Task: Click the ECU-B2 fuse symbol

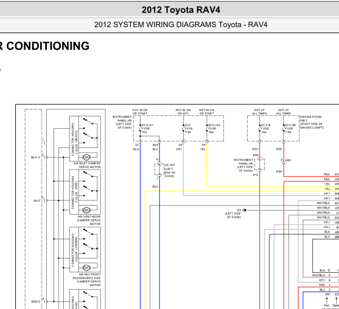Action: (x=283, y=128)
